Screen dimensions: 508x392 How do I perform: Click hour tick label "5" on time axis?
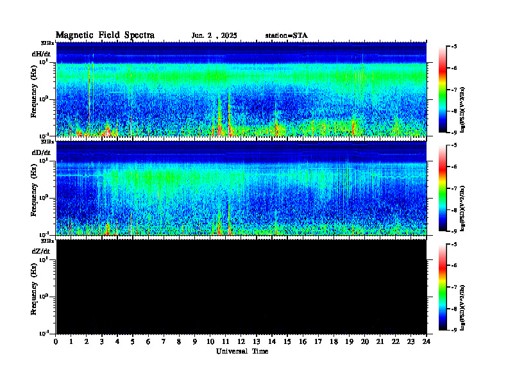point(133,342)
